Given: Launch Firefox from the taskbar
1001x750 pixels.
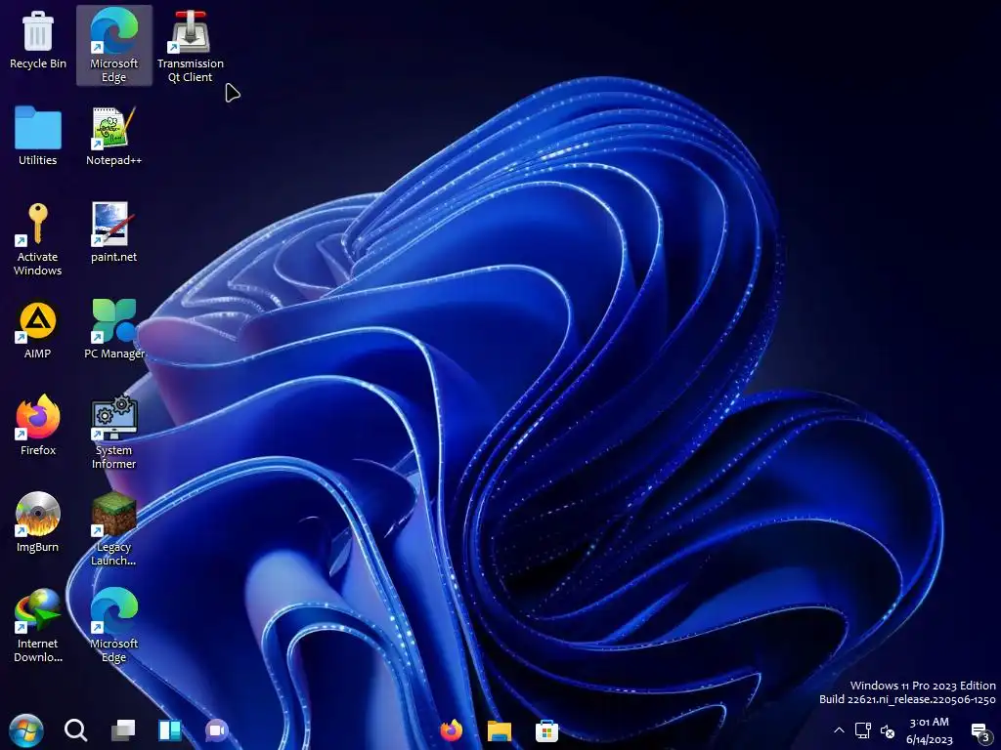Looking at the screenshot, I should point(452,730).
